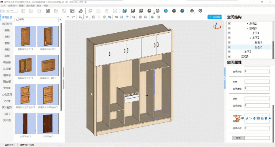Toggle visibility eye for the lower 上下2 row
The width and height of the screenshot is (275, 147).
(229, 52)
